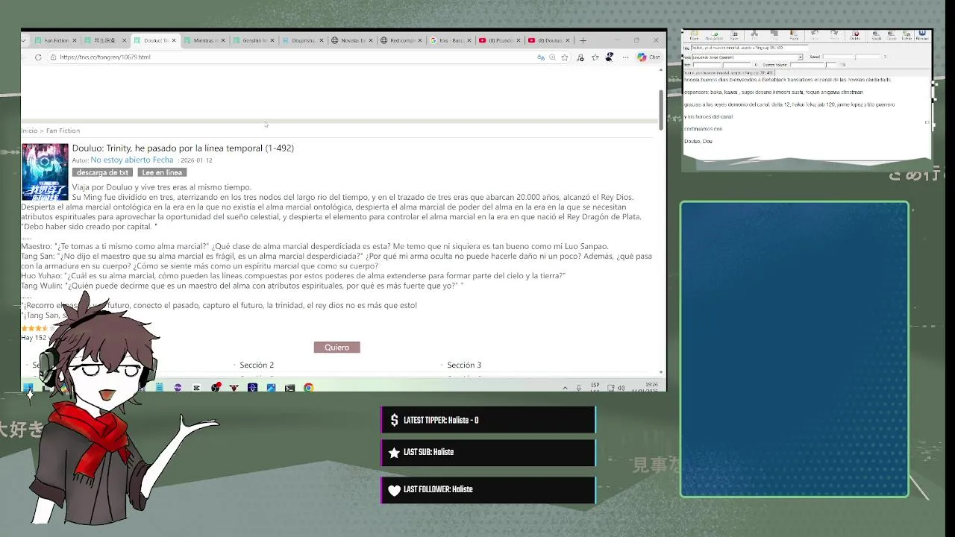This screenshot has height=537, width=955.
Task: Close the active Douluo tab
Action: point(174,40)
